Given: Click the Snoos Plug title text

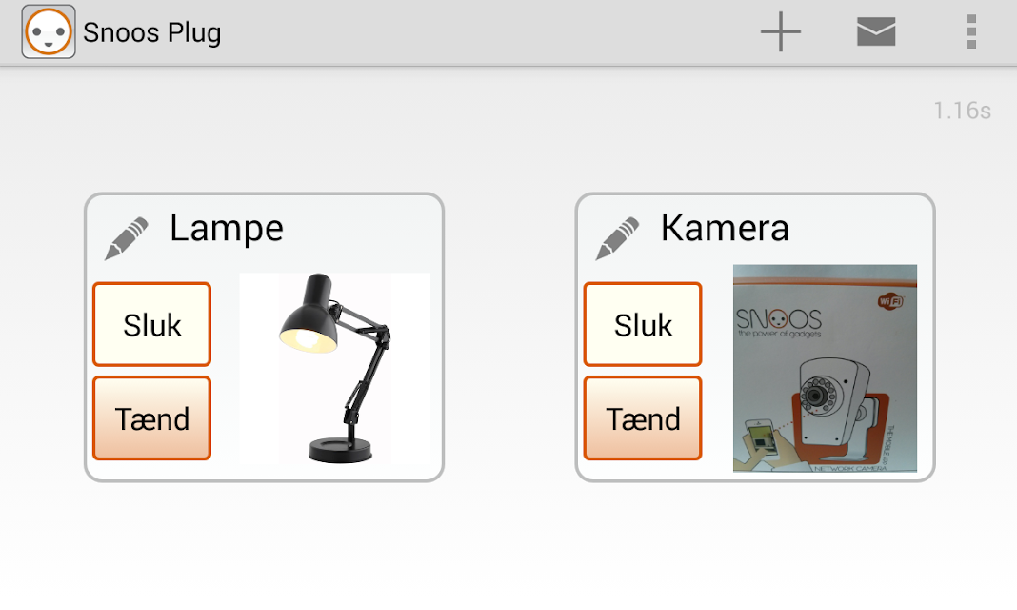Looking at the screenshot, I should 151,33.
